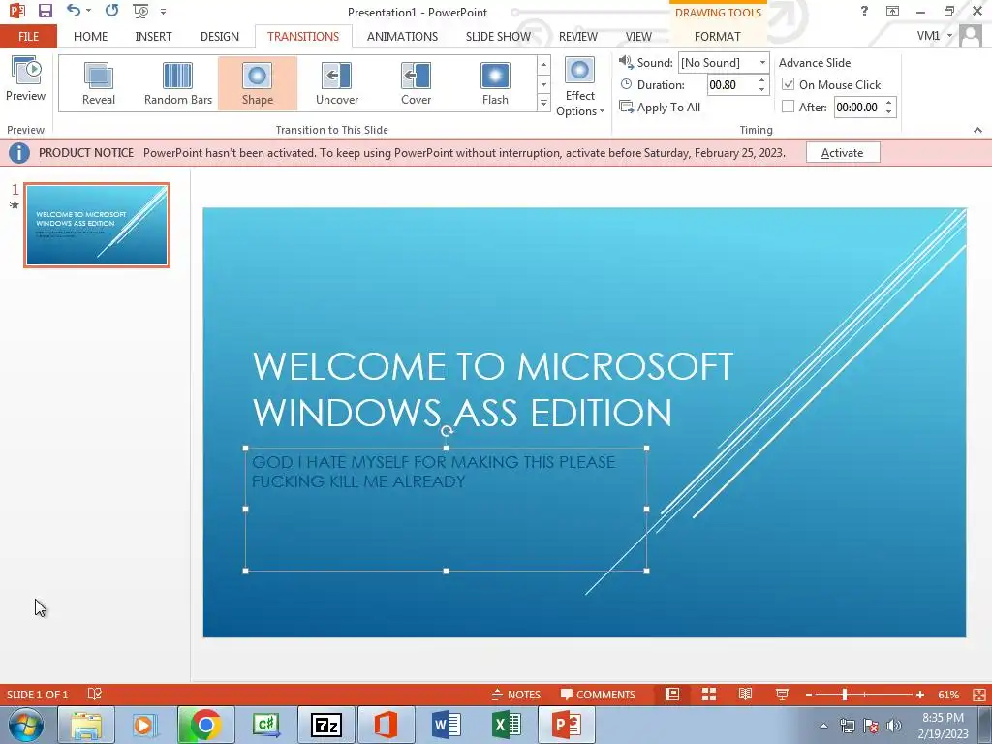992x744 pixels.
Task: Click the Redo/Repeat icon
Action: click(112, 11)
